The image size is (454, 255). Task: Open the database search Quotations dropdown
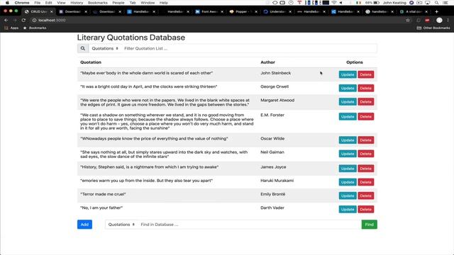pyautogui.click(x=121, y=225)
